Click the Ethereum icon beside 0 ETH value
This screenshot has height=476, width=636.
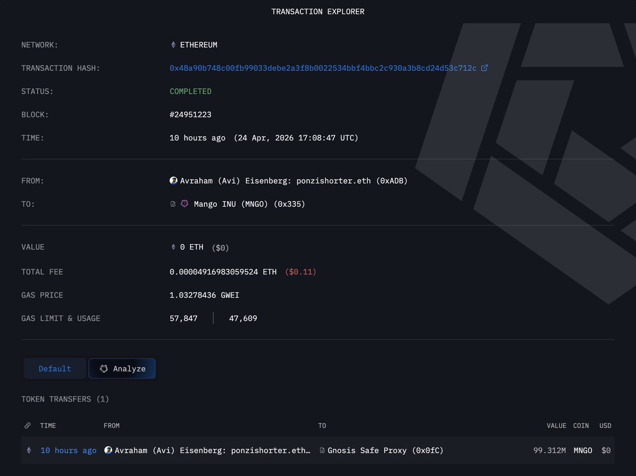coord(173,247)
